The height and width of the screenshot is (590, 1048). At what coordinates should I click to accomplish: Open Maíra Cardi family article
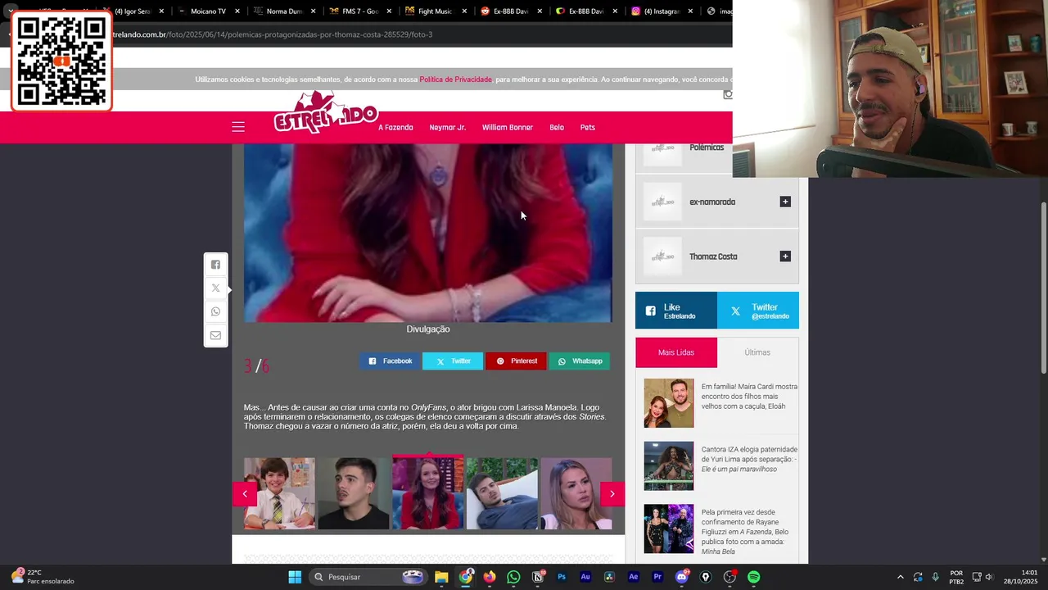pos(749,397)
